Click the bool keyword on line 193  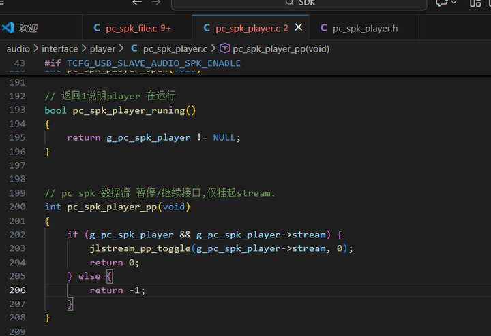pyautogui.click(x=55, y=110)
